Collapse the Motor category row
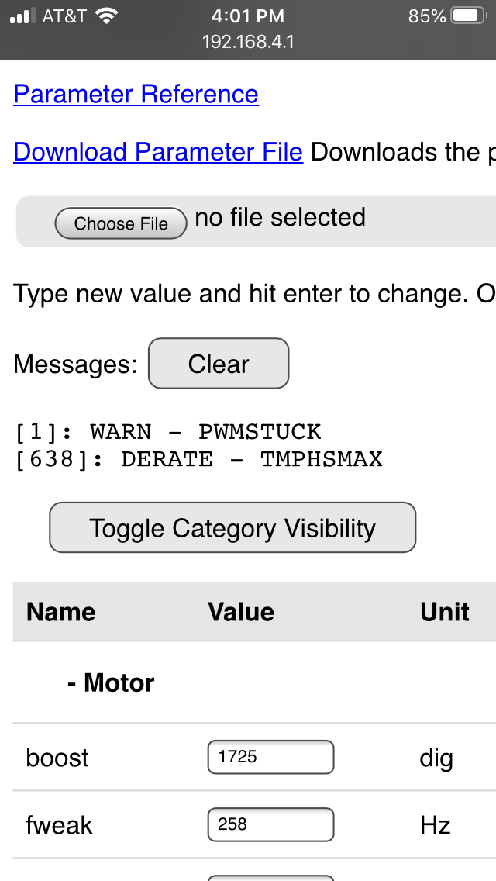Viewport: 496px width, 881px height. click(111, 682)
